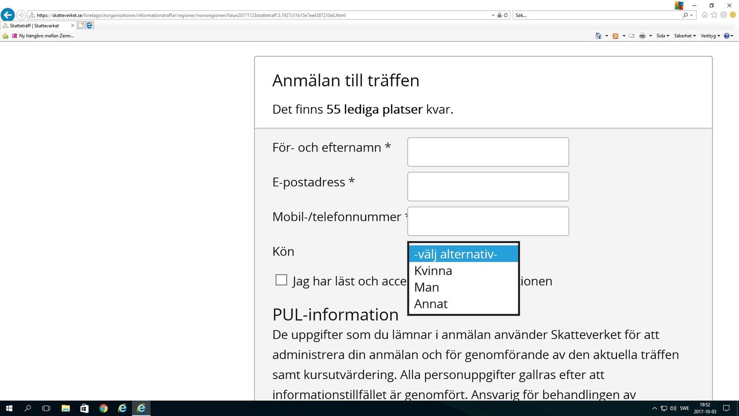Choose 'Man' in the Kön list
This screenshot has width=739, height=416.
(463, 287)
